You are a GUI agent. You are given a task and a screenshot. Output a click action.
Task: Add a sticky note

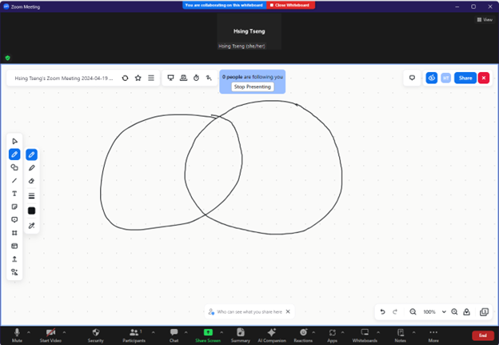pyautogui.click(x=14, y=207)
